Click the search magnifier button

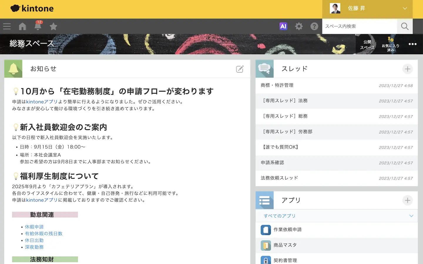(405, 26)
